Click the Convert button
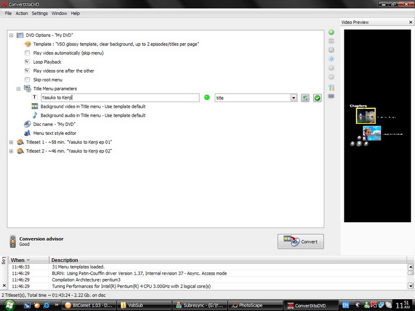 [301, 242]
